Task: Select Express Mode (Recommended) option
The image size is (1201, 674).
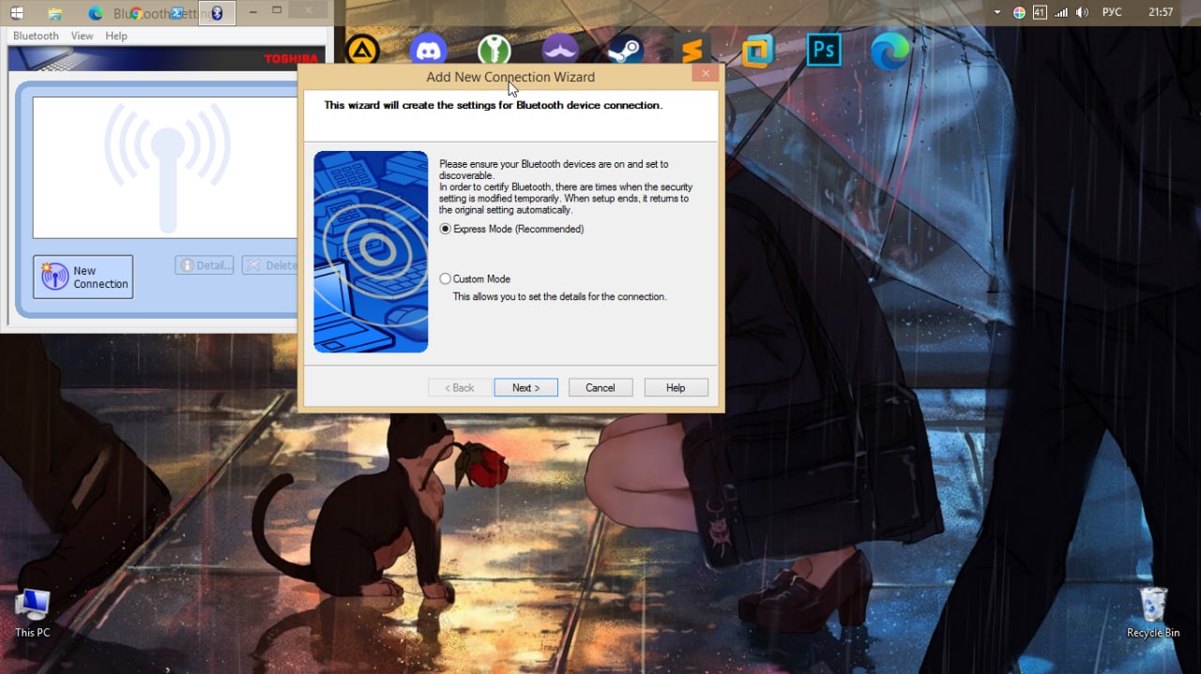Action: [511, 229]
